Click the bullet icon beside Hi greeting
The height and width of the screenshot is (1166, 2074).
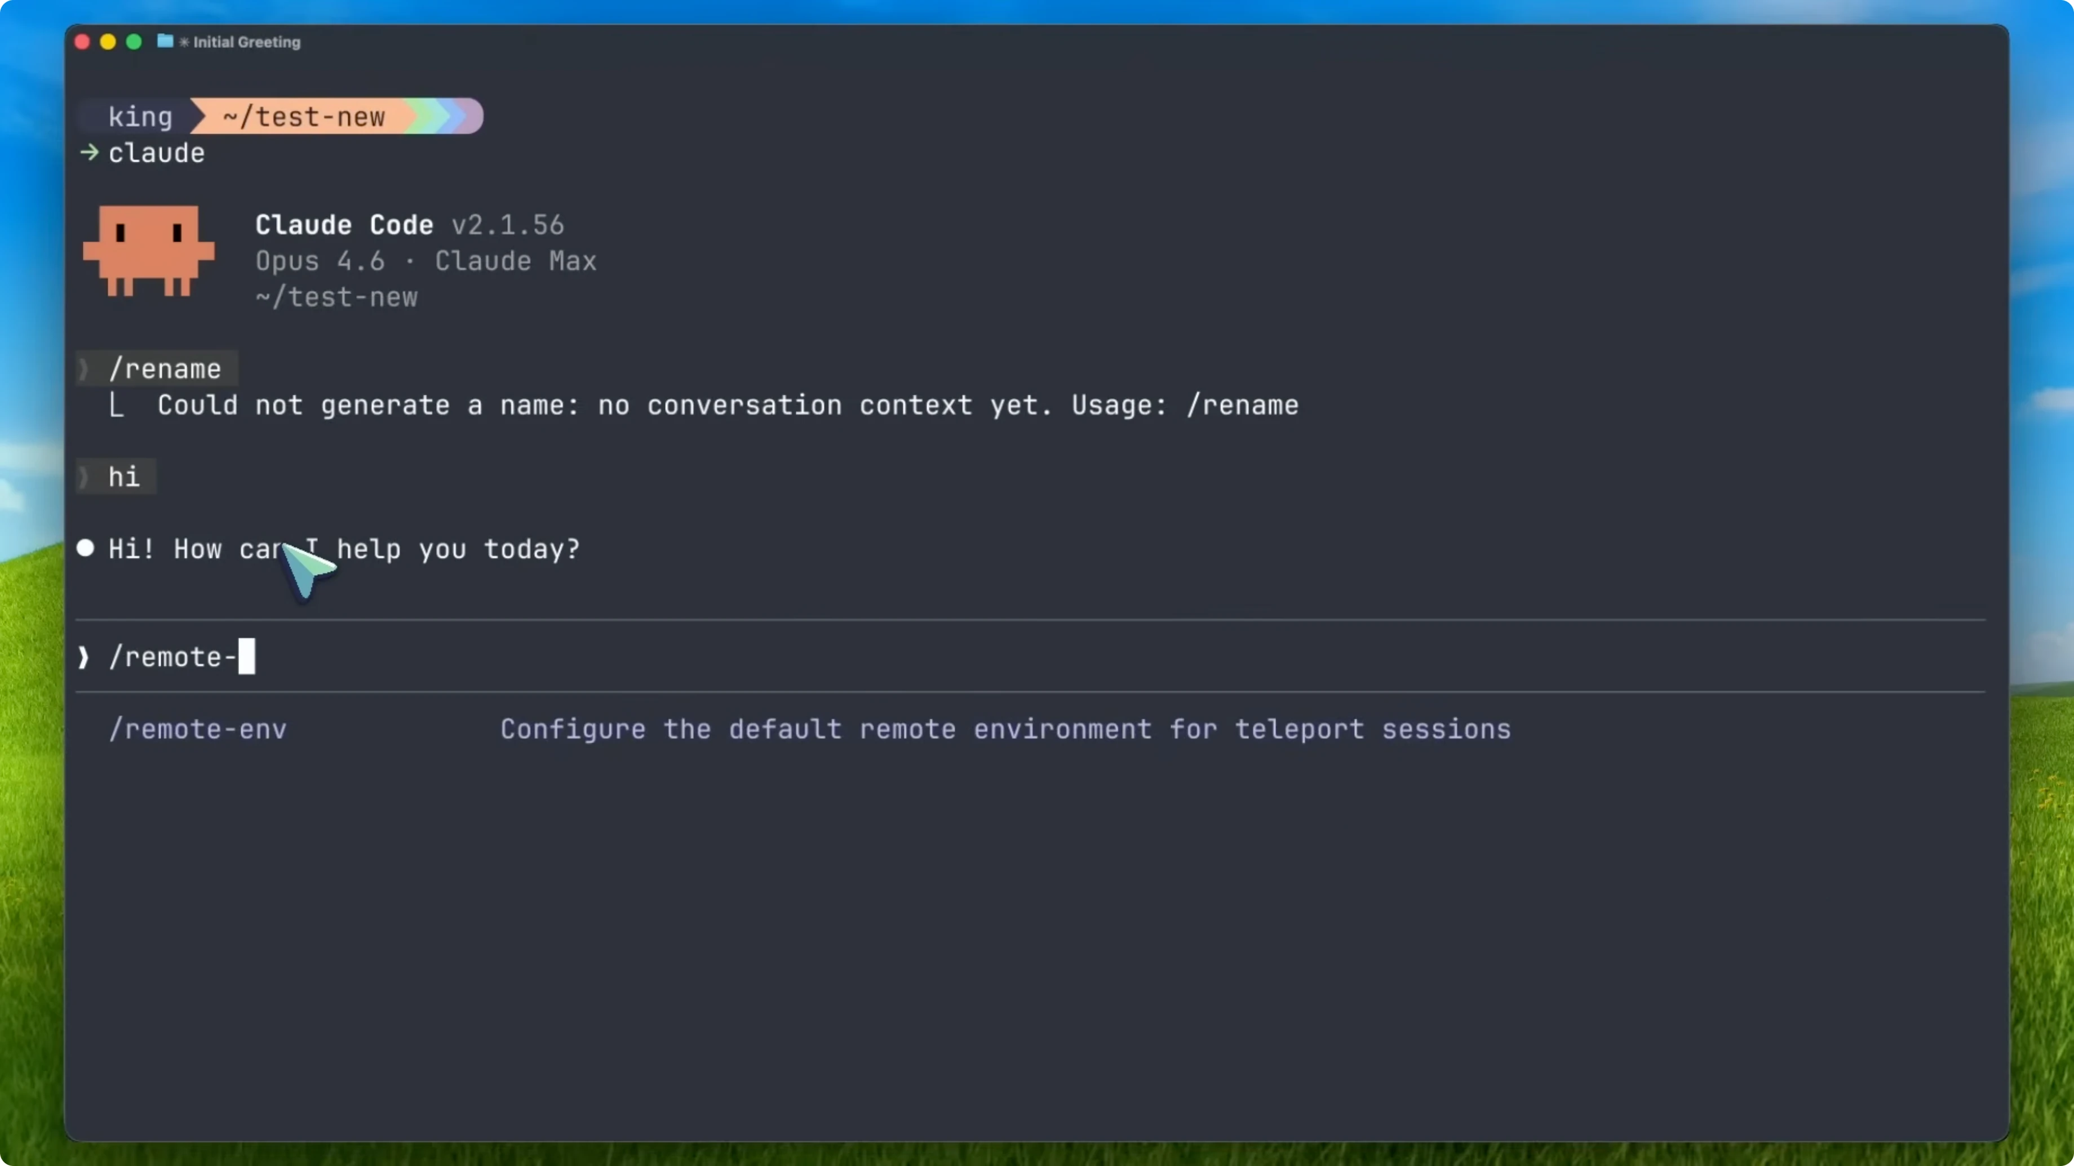coord(85,549)
